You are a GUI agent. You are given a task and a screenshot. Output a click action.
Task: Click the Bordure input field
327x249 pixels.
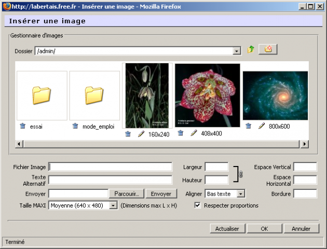tap(305, 193)
